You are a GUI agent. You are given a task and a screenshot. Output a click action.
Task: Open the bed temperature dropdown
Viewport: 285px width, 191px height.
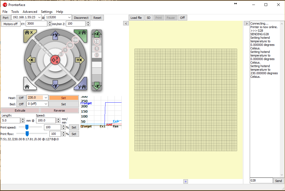coord(46,104)
